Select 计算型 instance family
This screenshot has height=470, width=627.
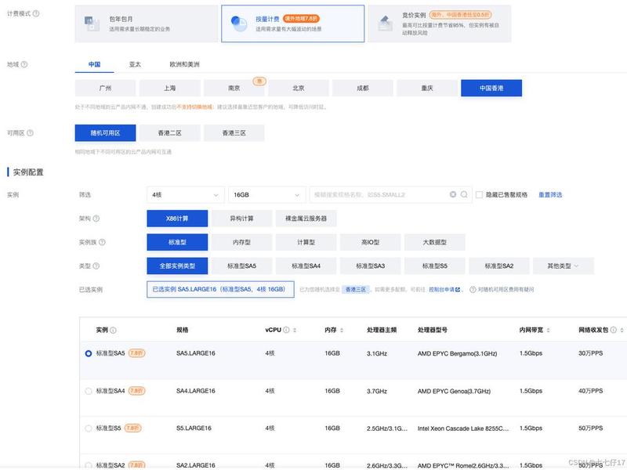pos(306,242)
